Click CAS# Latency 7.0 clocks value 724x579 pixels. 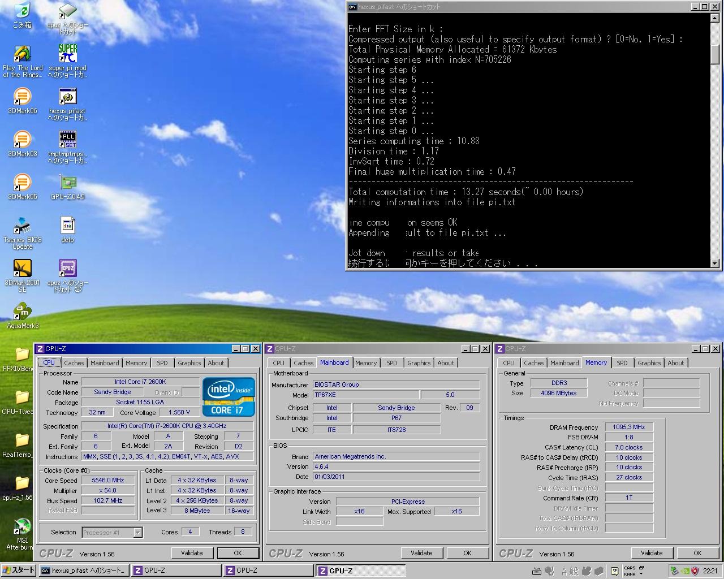[x=629, y=447]
